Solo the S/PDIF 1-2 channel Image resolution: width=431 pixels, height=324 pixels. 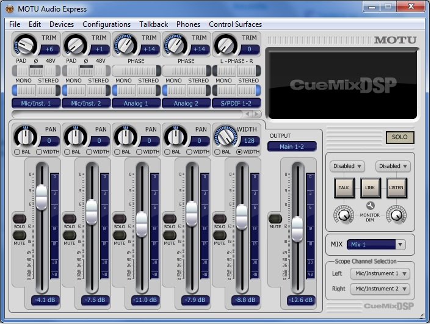(220, 219)
